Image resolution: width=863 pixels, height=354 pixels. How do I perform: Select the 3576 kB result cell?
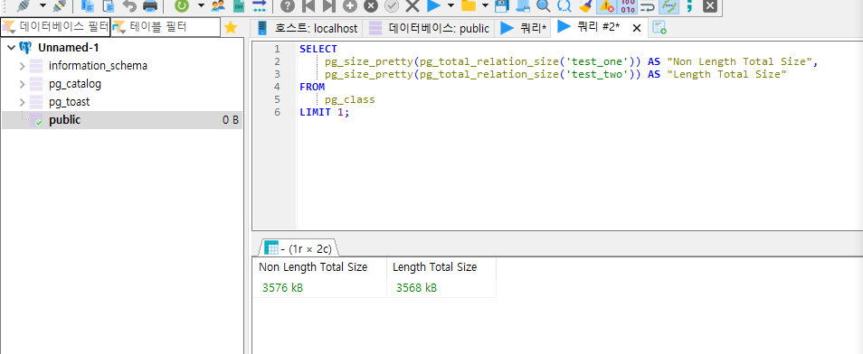pyautogui.click(x=319, y=287)
